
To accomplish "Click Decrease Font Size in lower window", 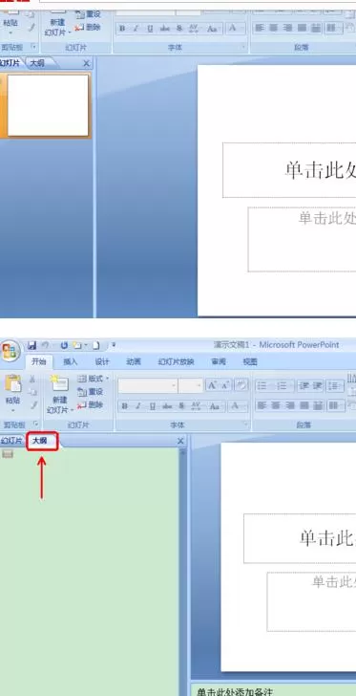I will [225, 385].
